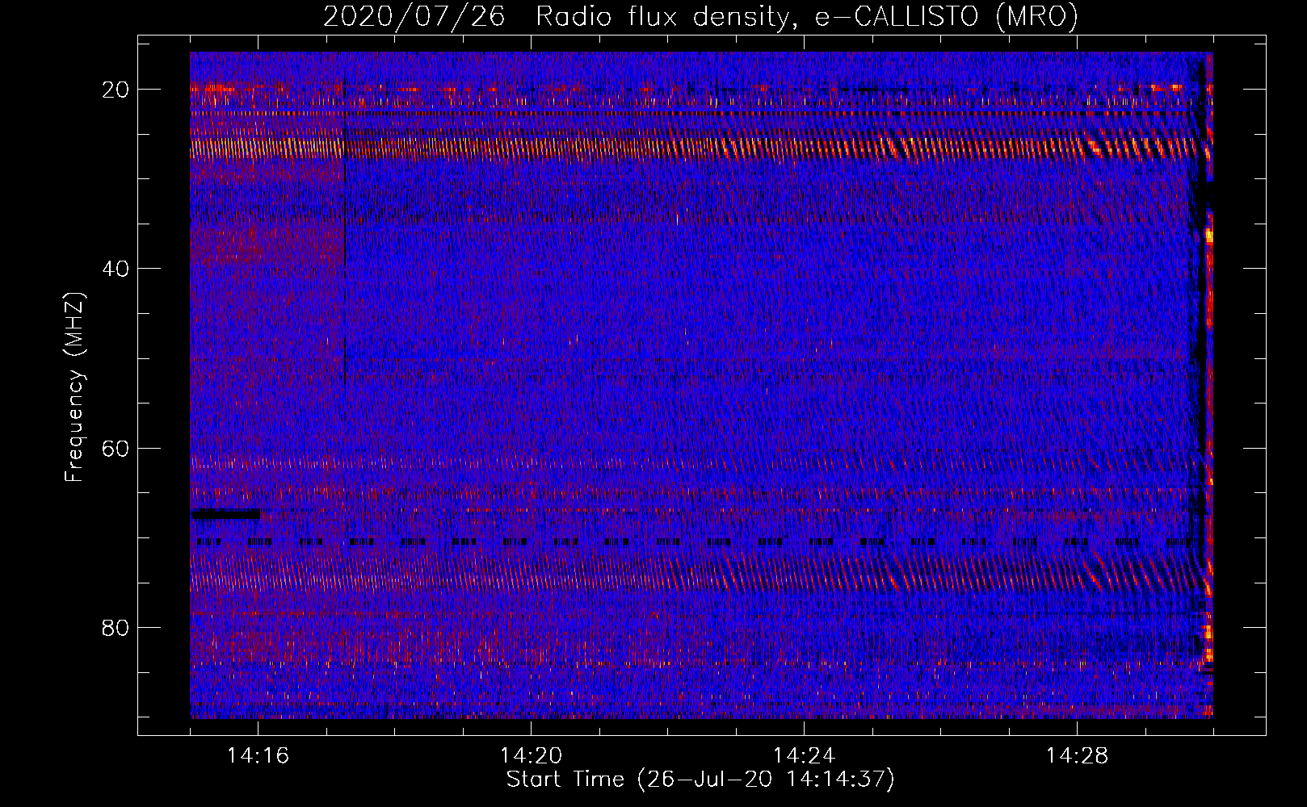Click the 14:20 time tick label
The width and height of the screenshot is (1307, 807).
[x=531, y=756]
